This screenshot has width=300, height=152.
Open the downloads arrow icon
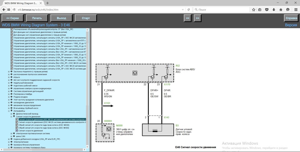pyautogui.click(x=274, y=10)
